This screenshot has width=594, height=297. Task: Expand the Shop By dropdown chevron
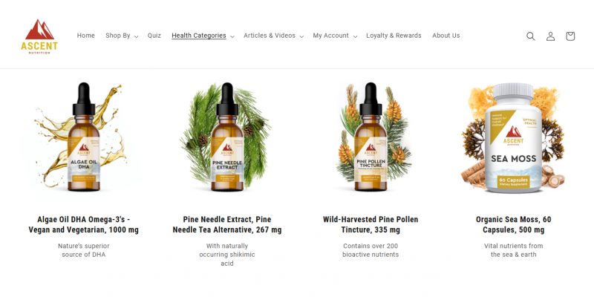(136, 36)
